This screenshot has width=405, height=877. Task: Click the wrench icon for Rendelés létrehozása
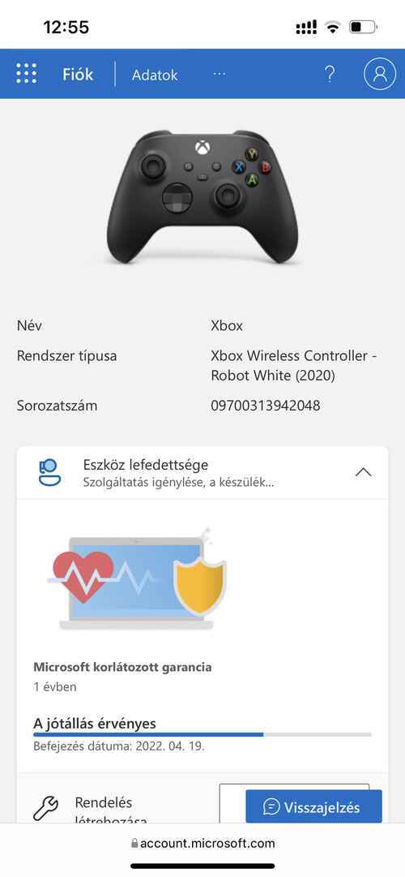pos(45,809)
